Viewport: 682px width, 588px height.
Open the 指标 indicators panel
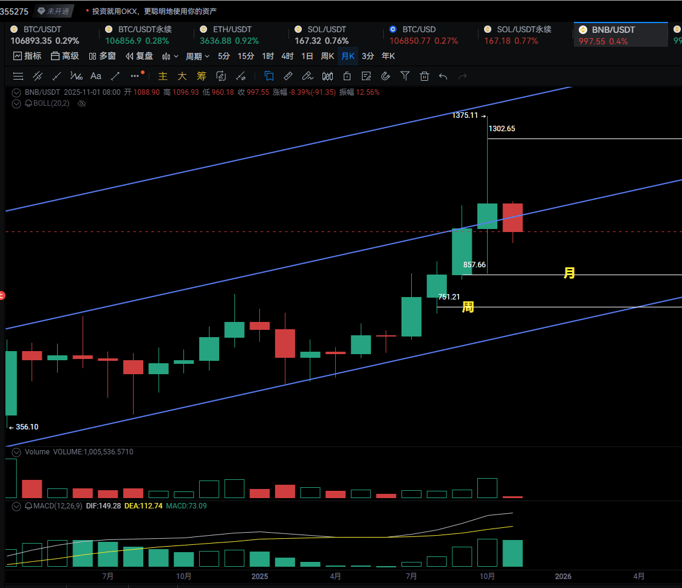point(27,56)
